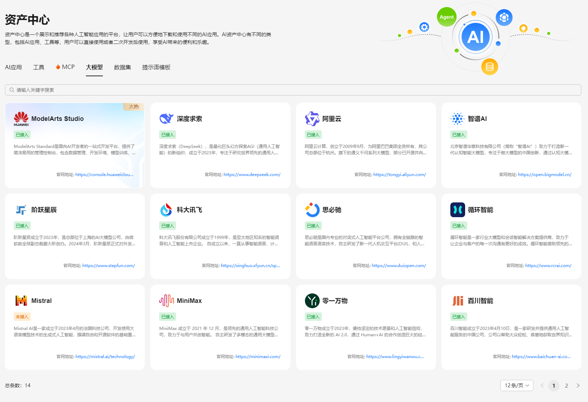The height and width of the screenshot is (402, 588).
Task: Click the DeepSeek whale logo icon
Action: point(166,119)
